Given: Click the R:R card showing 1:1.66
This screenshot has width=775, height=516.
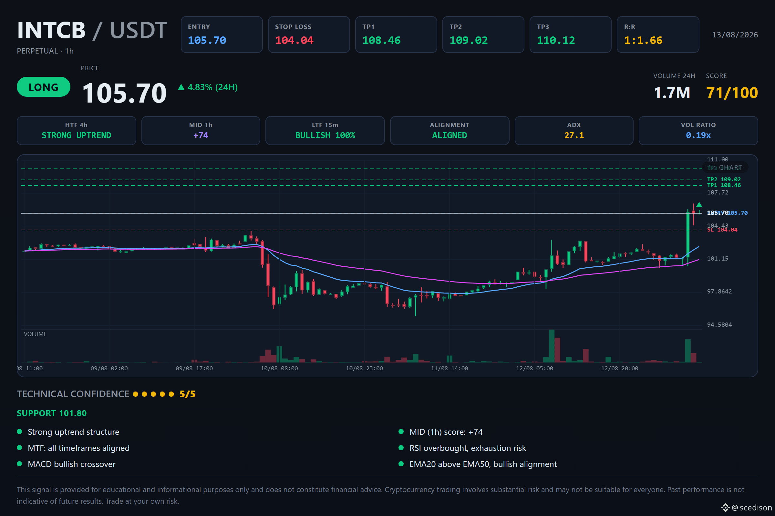Looking at the screenshot, I should coord(658,35).
